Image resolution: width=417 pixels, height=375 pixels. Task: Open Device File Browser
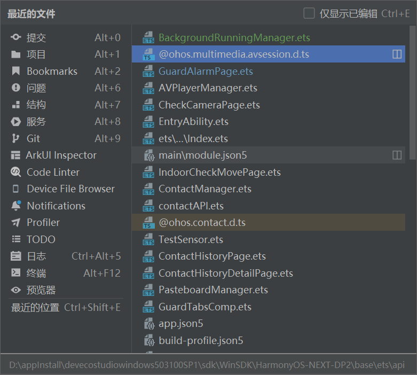[x=66, y=189]
